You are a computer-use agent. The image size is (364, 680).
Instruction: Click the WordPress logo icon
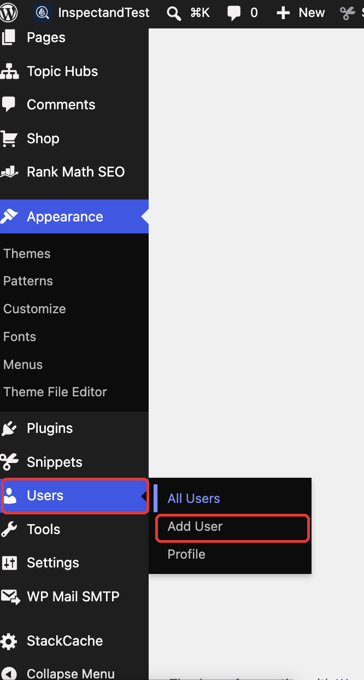(9, 13)
